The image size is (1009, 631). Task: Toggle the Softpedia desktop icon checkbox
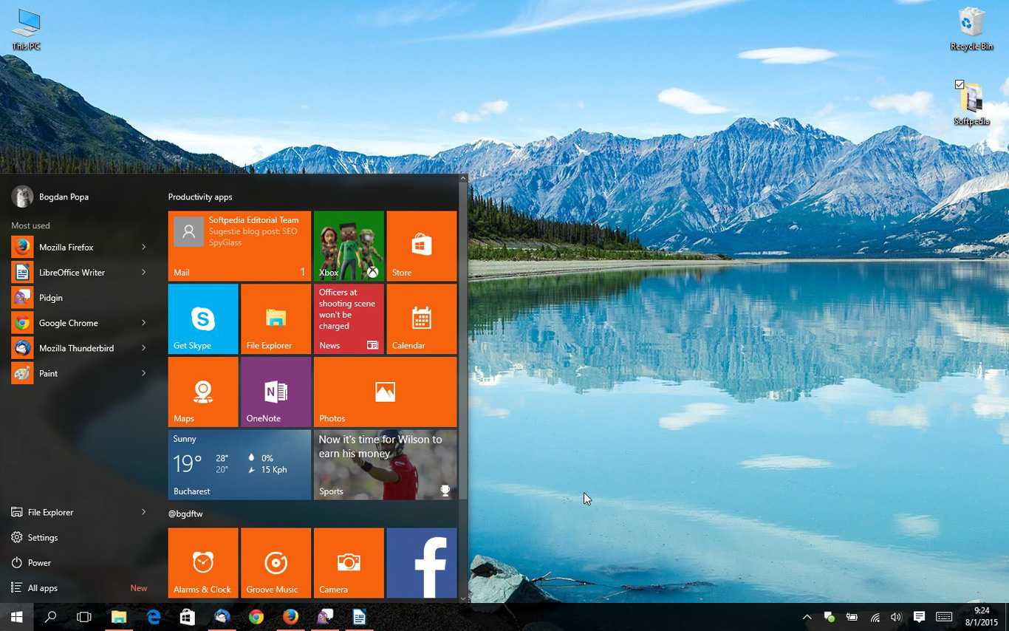pyautogui.click(x=960, y=84)
